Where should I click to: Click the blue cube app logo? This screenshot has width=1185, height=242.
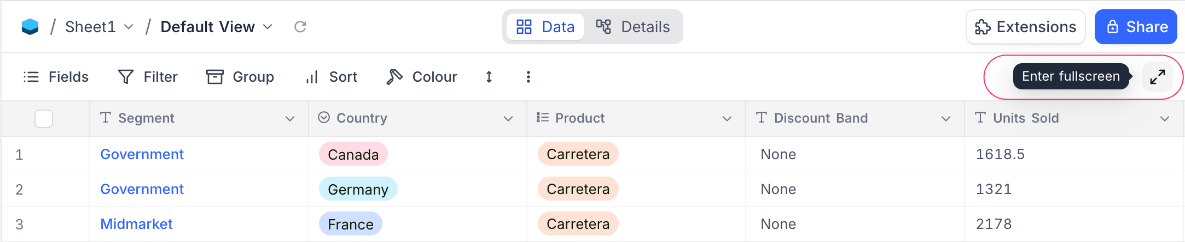30,27
